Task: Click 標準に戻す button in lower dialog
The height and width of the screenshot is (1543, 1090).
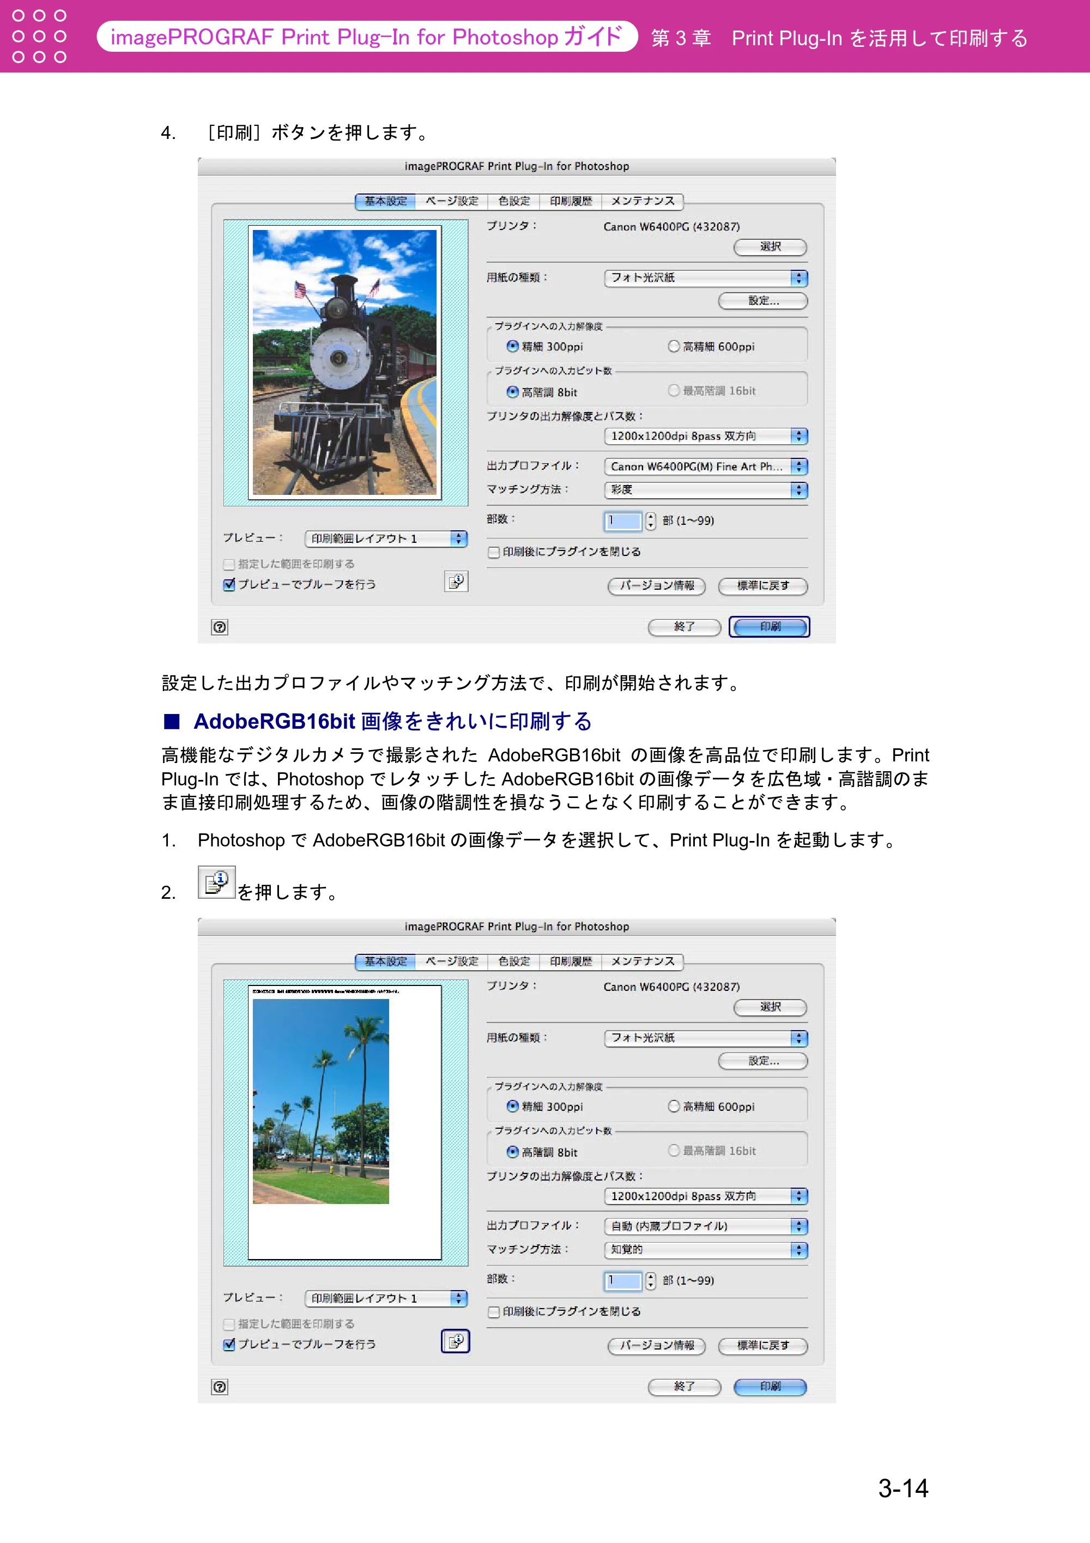Action: pos(763,1346)
